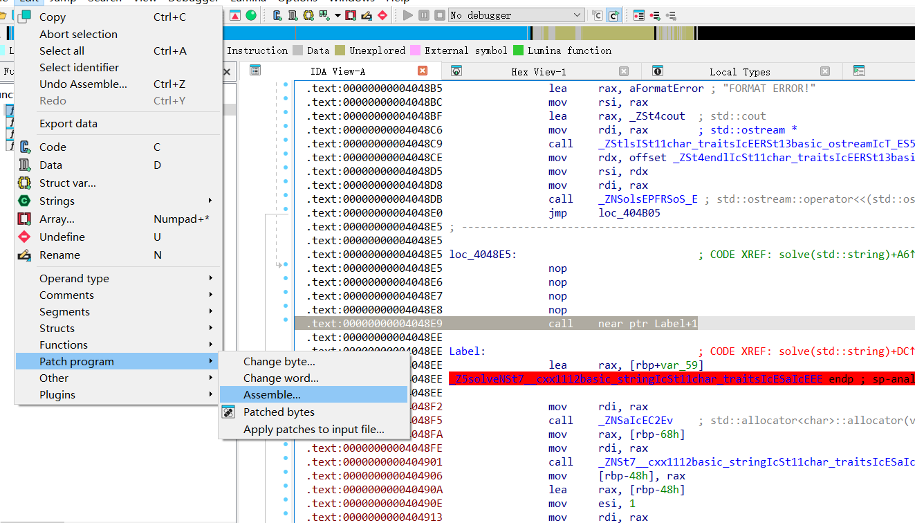Start the debugger with the play button

[407, 15]
